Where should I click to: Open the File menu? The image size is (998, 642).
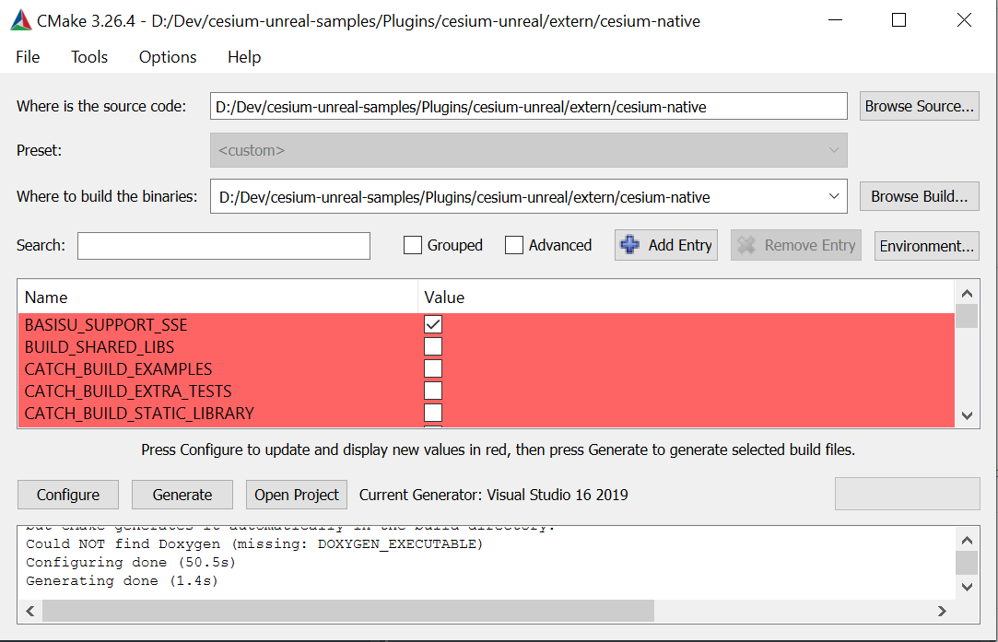click(27, 57)
